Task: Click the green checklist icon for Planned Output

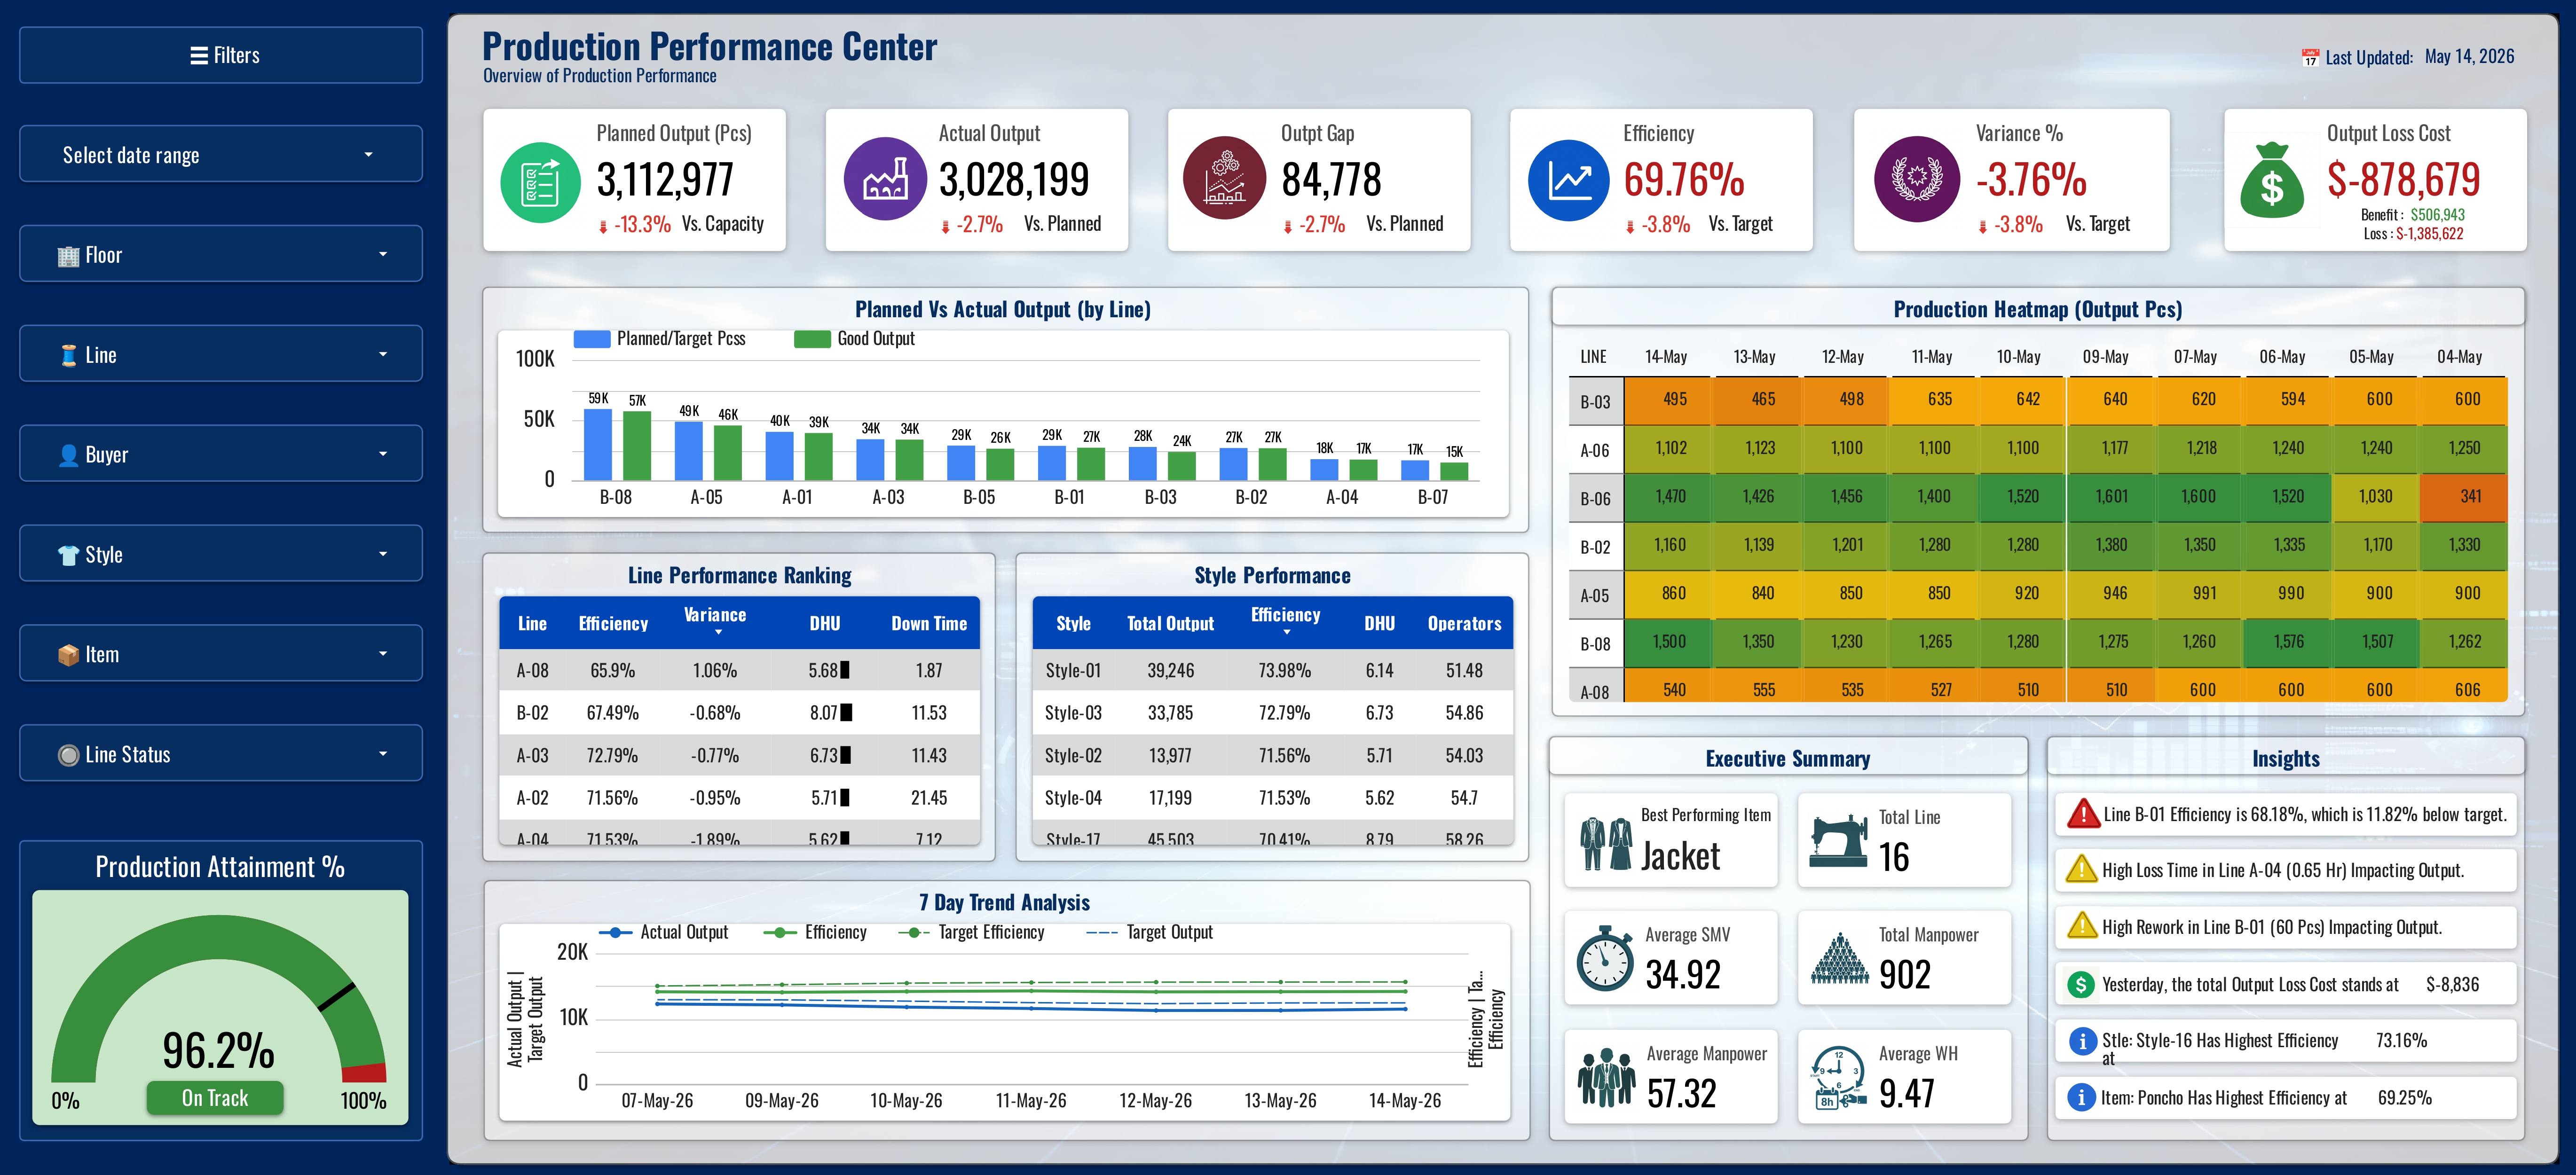Action: (x=540, y=182)
